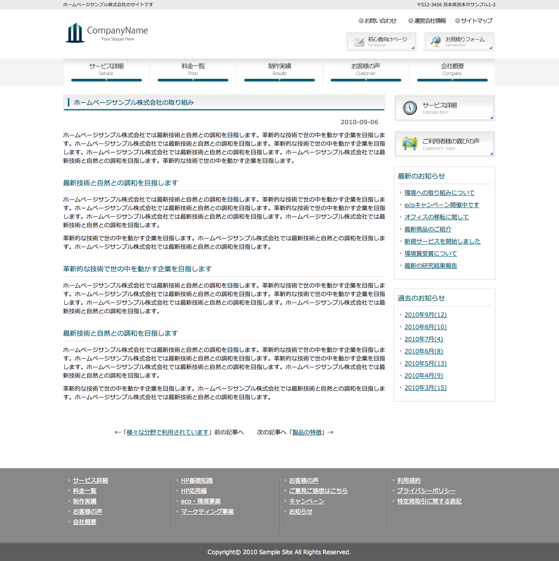Open the 2010年8月(10) archive link
Viewport: 559px width, 561px height.
[425, 327]
